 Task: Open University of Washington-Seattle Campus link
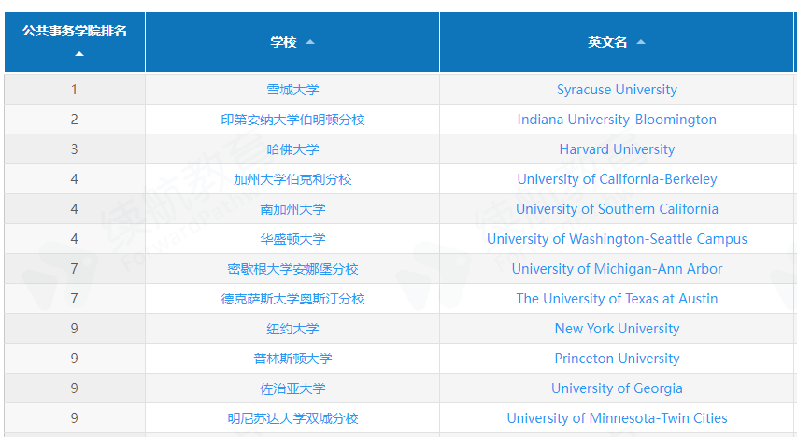617,239
